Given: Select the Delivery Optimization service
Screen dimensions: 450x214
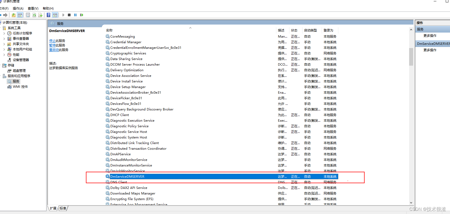Looking at the screenshot, I should pos(222,70).
